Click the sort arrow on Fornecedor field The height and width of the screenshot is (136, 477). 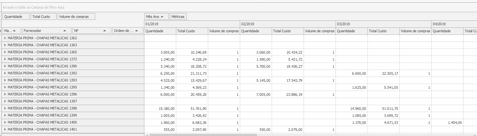[x=65, y=31]
